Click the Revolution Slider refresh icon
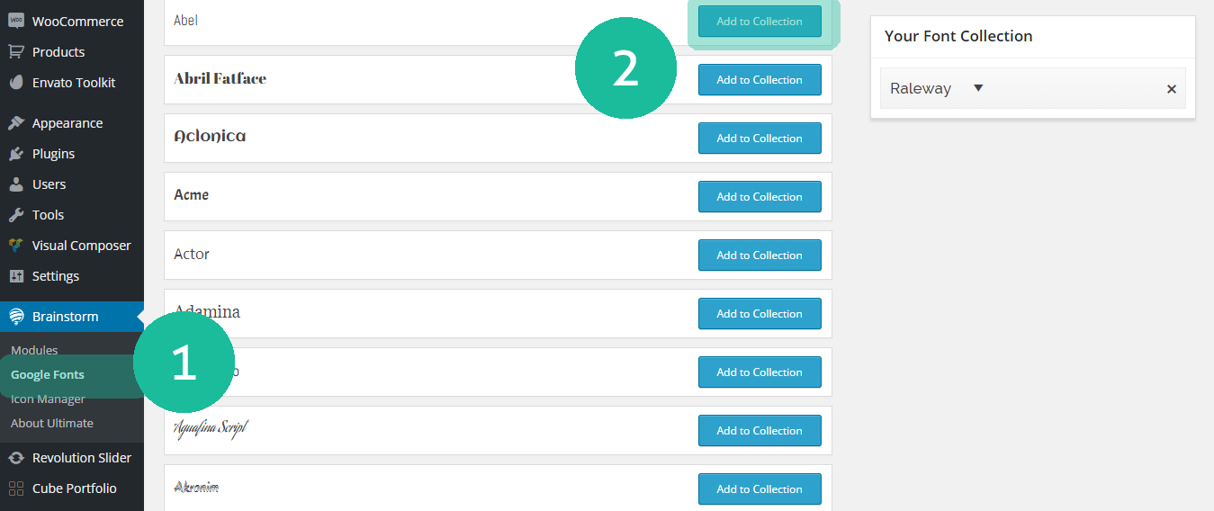Image resolution: width=1214 pixels, height=511 pixels. tap(16, 458)
